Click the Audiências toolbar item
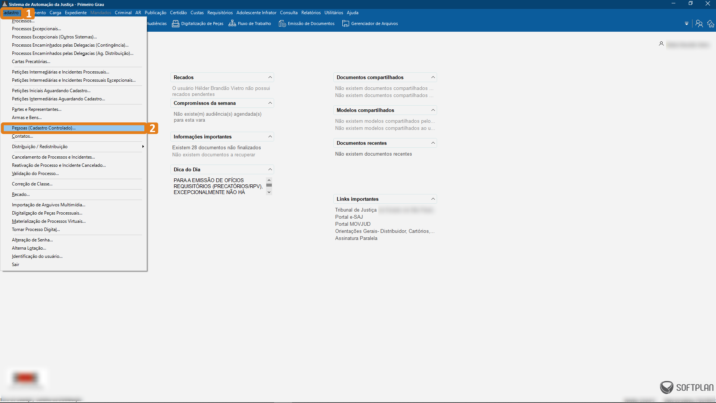The width and height of the screenshot is (716, 403). [x=157, y=24]
